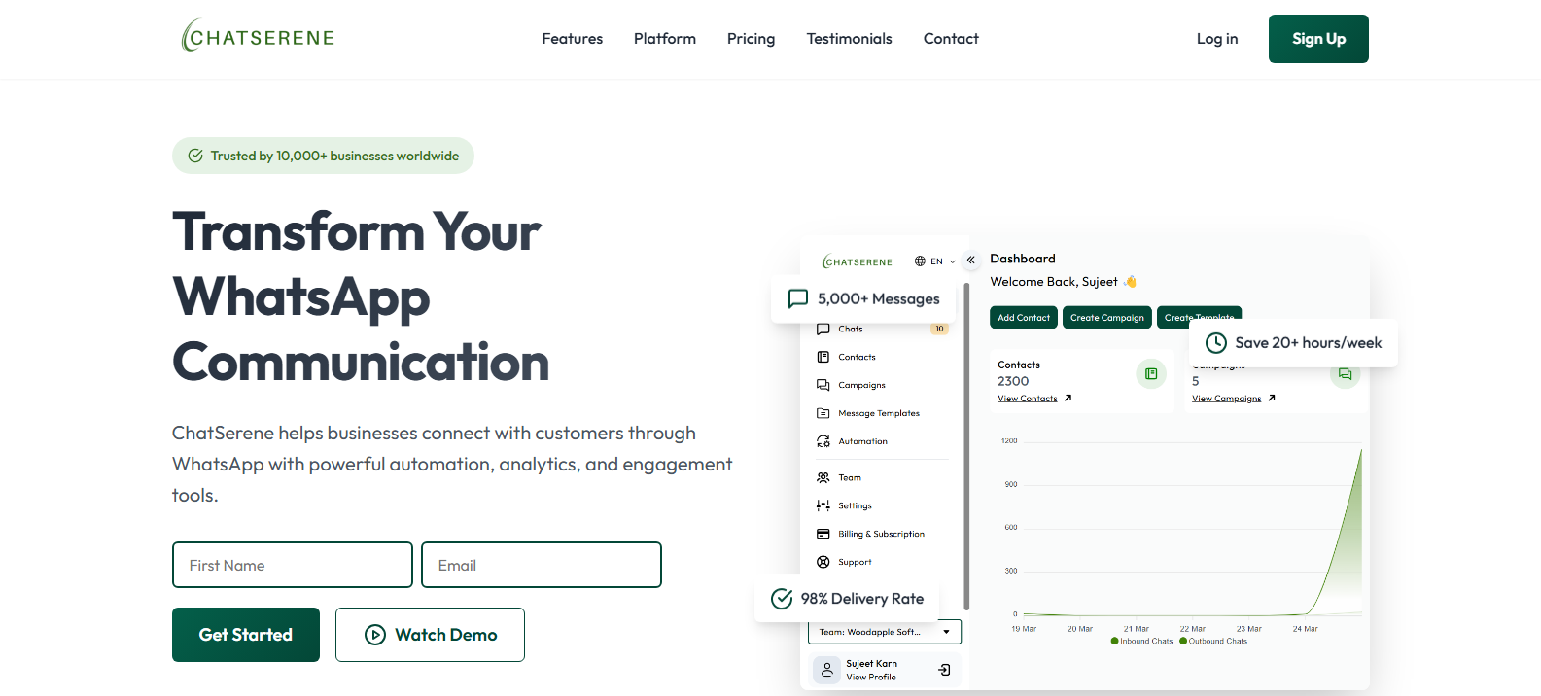The height and width of the screenshot is (696, 1541).
Task: Open the Features nav item
Action: pyautogui.click(x=572, y=39)
